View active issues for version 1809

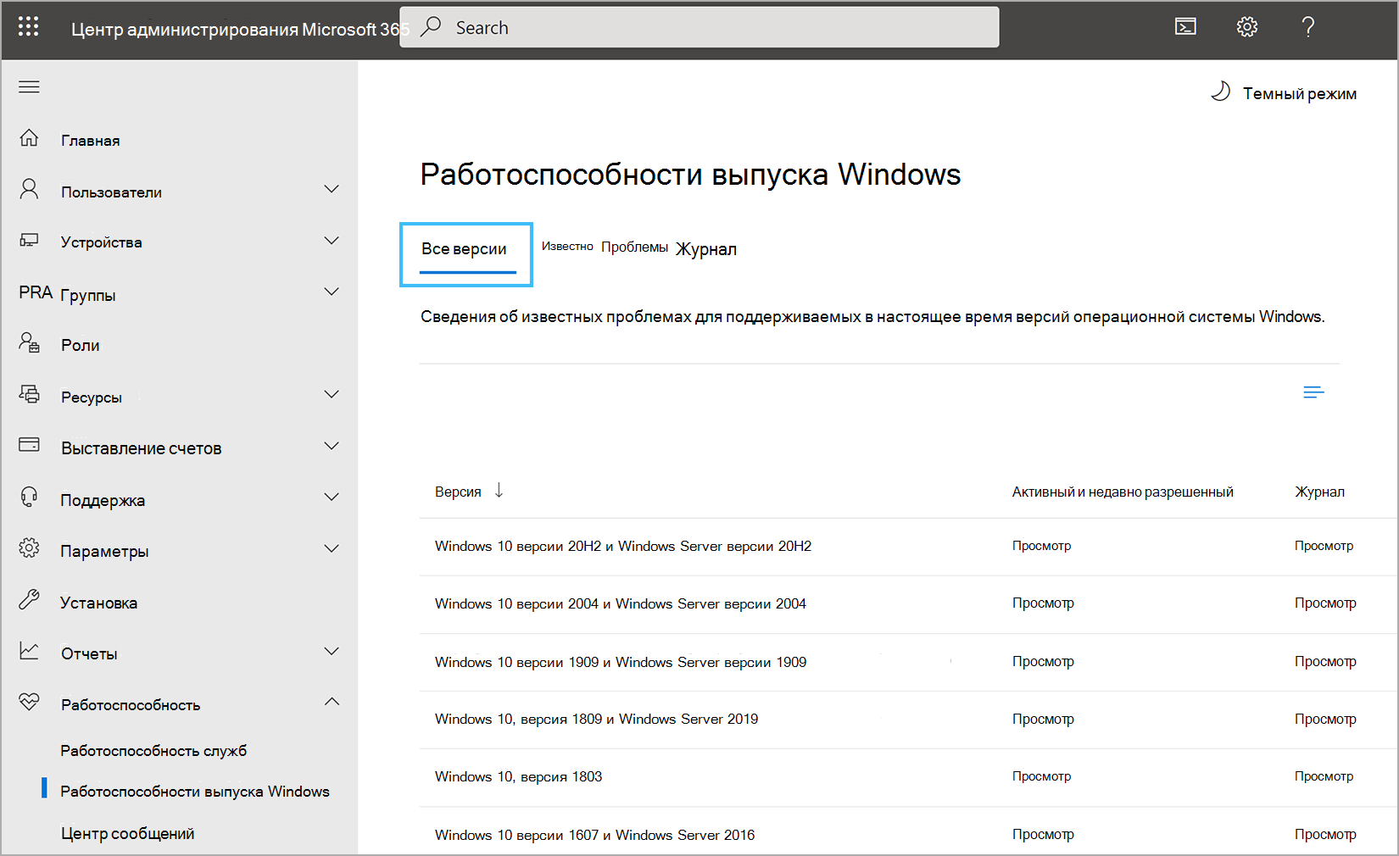1043,719
